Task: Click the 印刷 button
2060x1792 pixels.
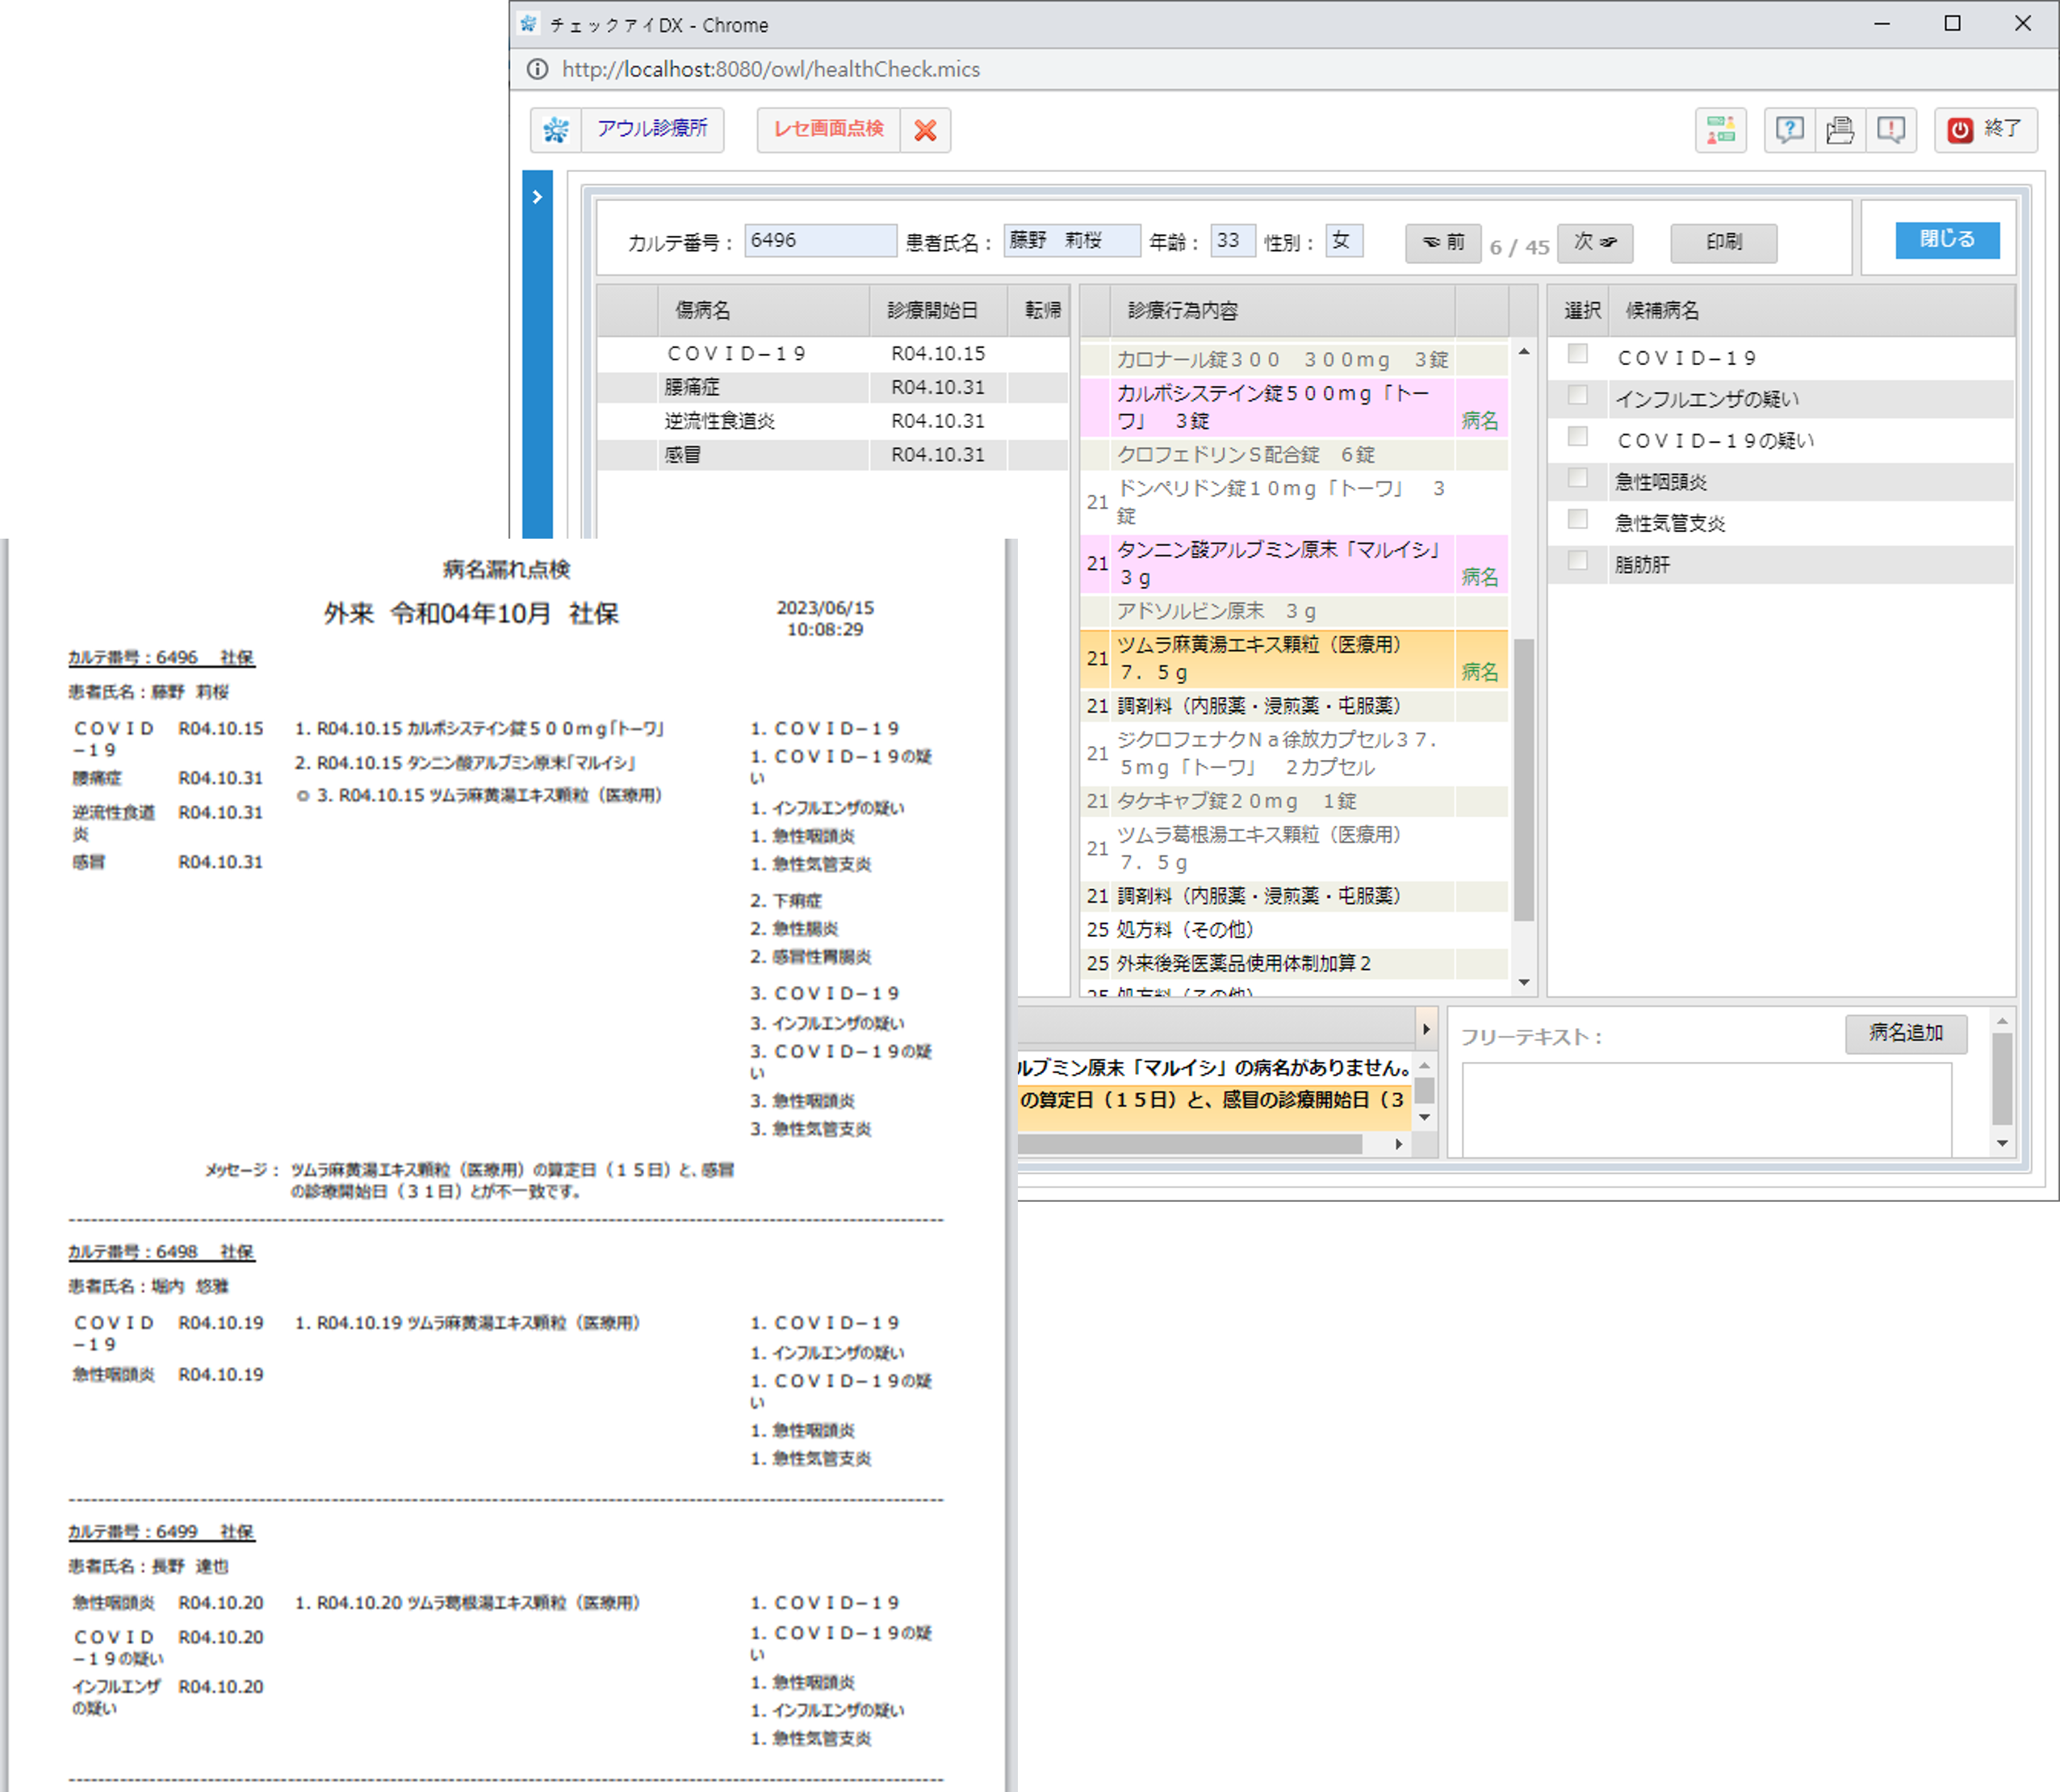Action: tap(1723, 243)
